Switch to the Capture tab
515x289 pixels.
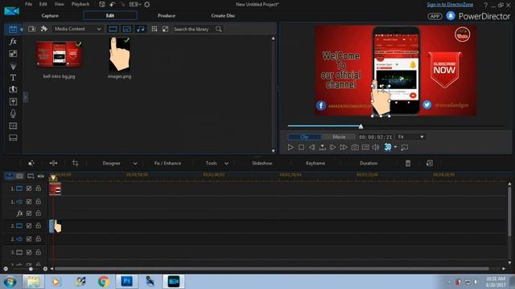click(50, 16)
